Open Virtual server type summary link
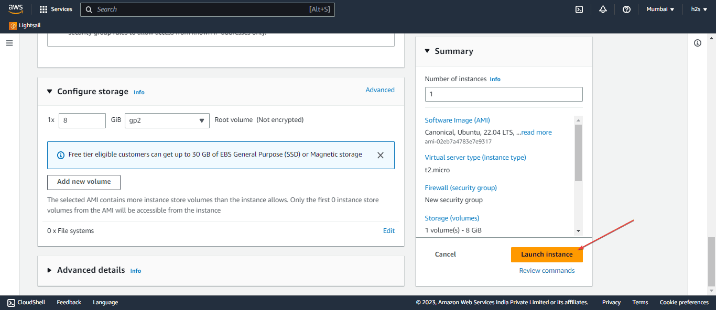This screenshot has height=310, width=716. [475, 158]
